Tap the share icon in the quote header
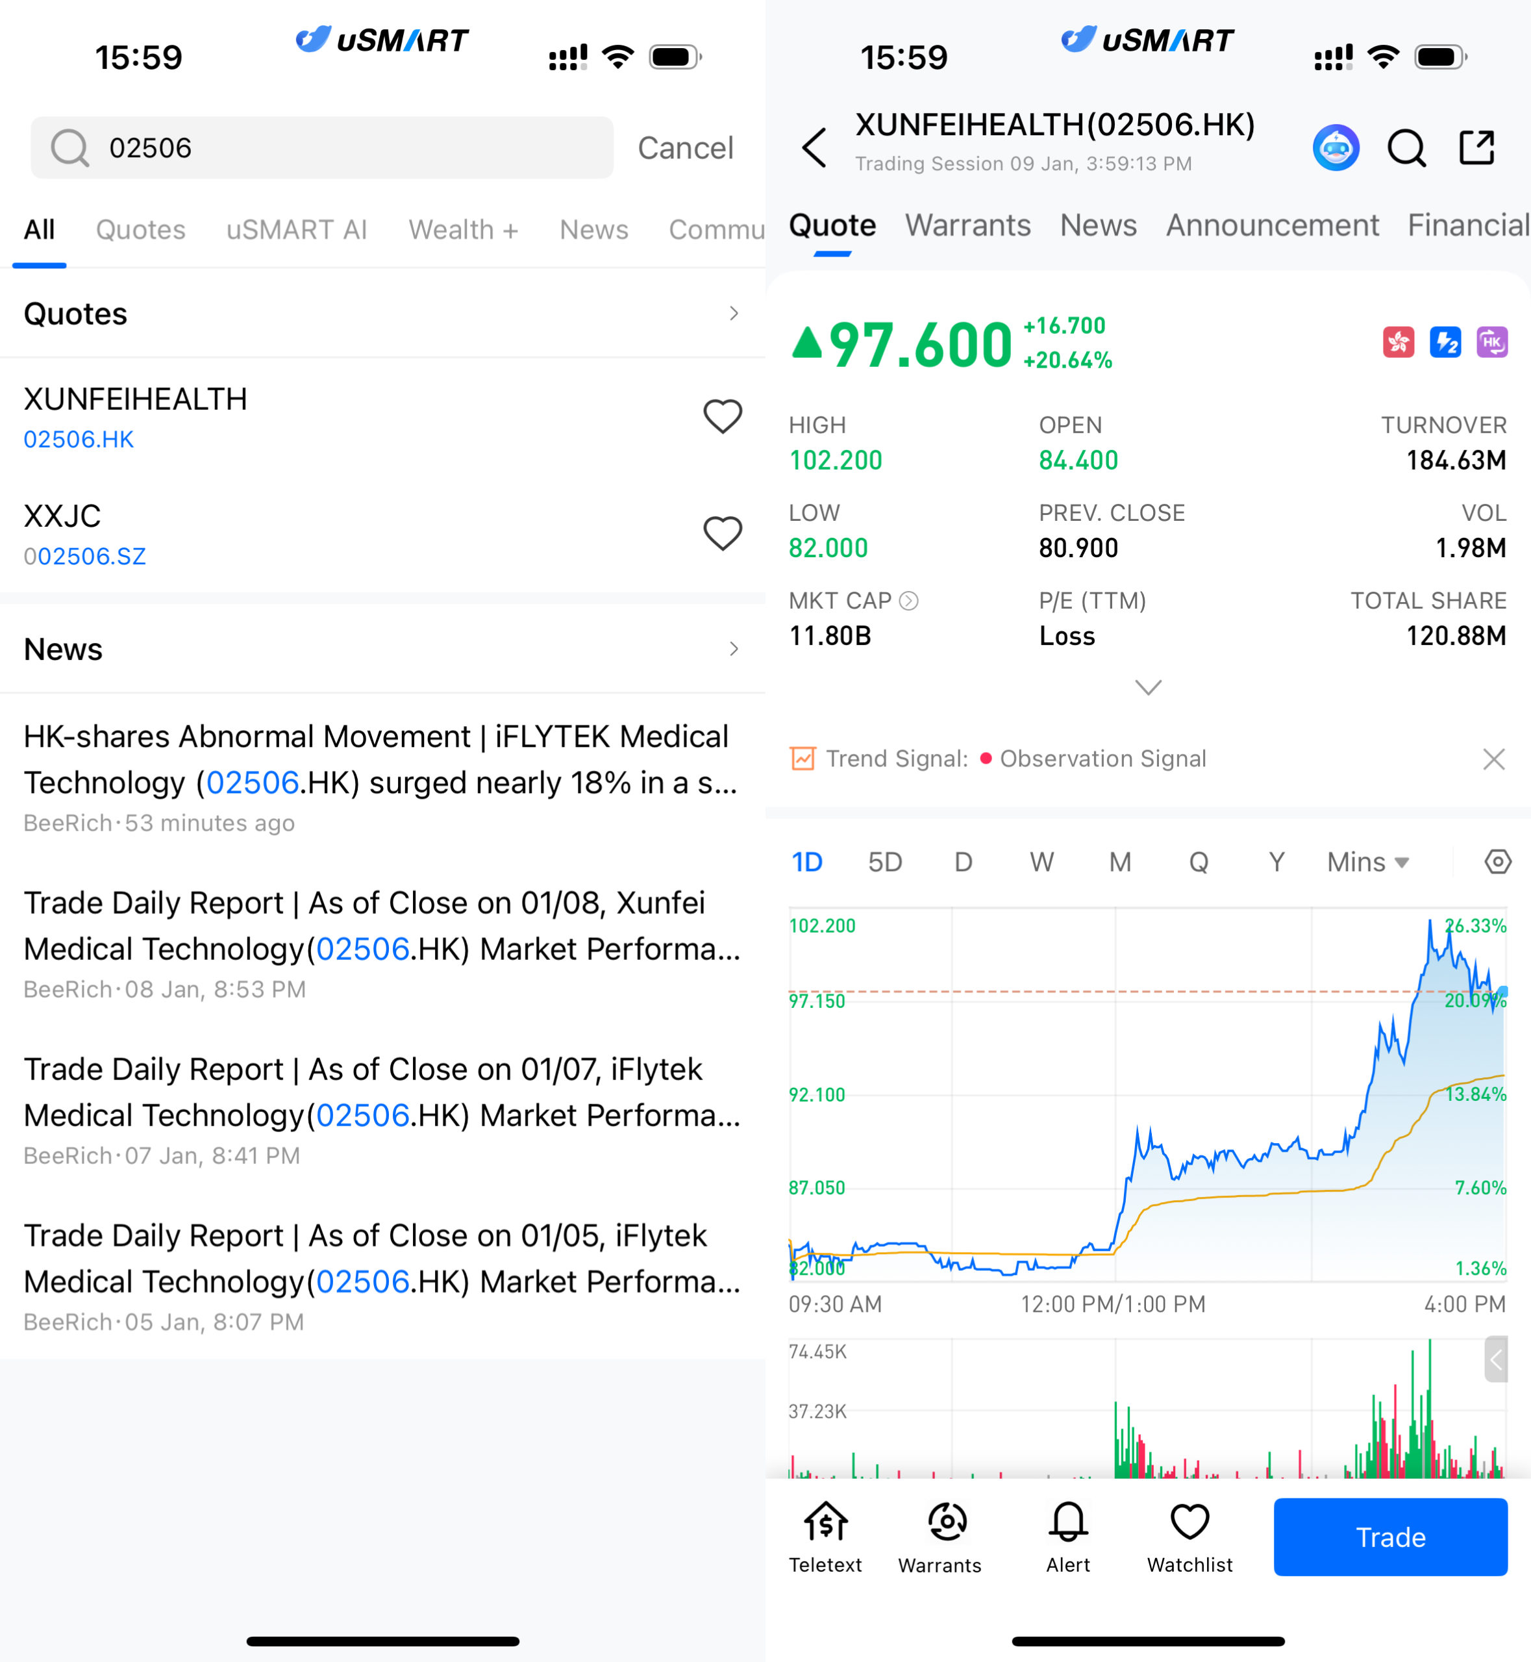Image resolution: width=1531 pixels, height=1662 pixels. click(x=1476, y=148)
